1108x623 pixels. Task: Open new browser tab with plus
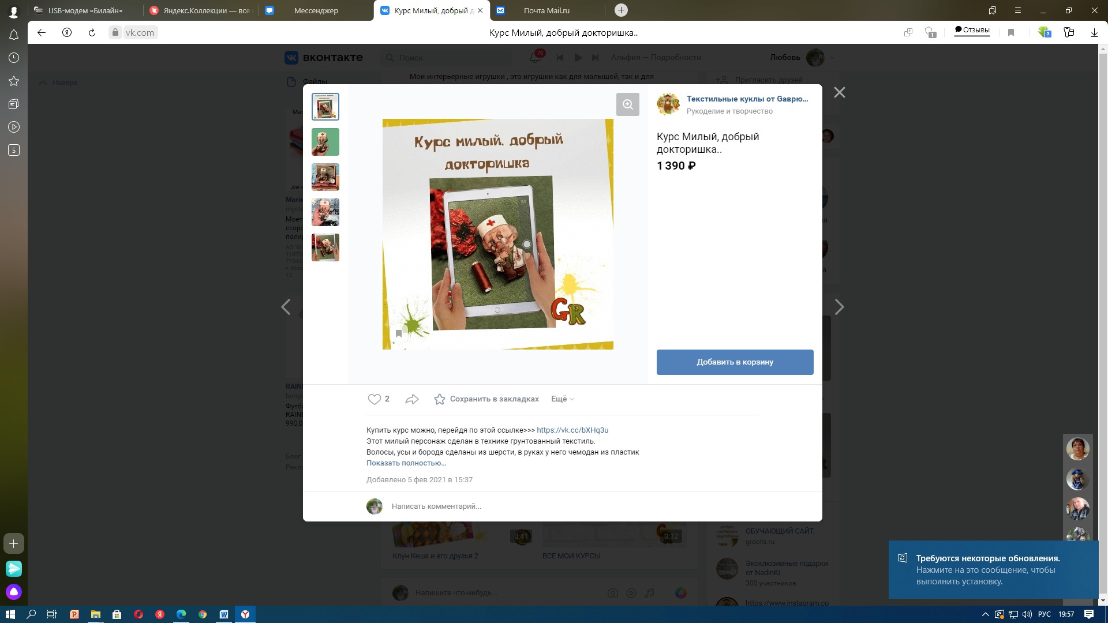click(x=621, y=10)
